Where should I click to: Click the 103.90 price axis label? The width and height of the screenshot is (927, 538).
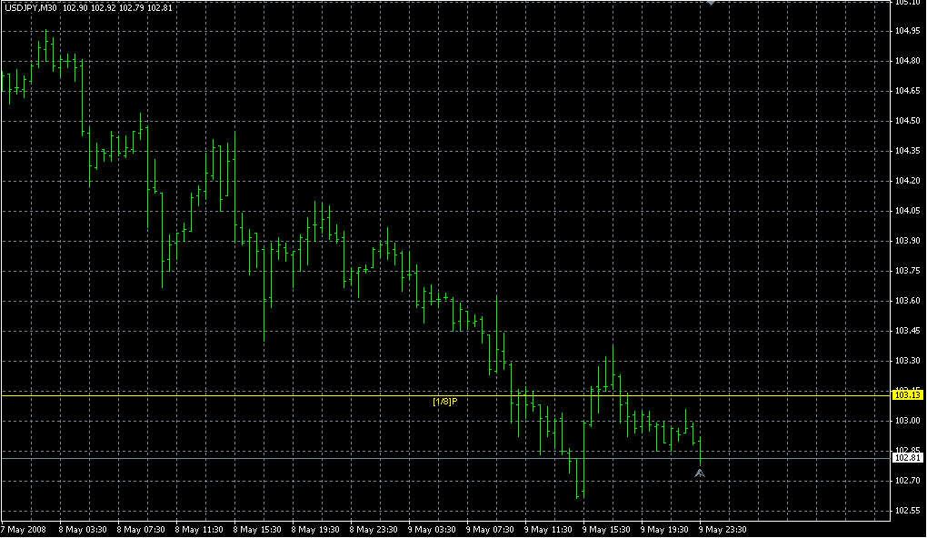point(908,241)
